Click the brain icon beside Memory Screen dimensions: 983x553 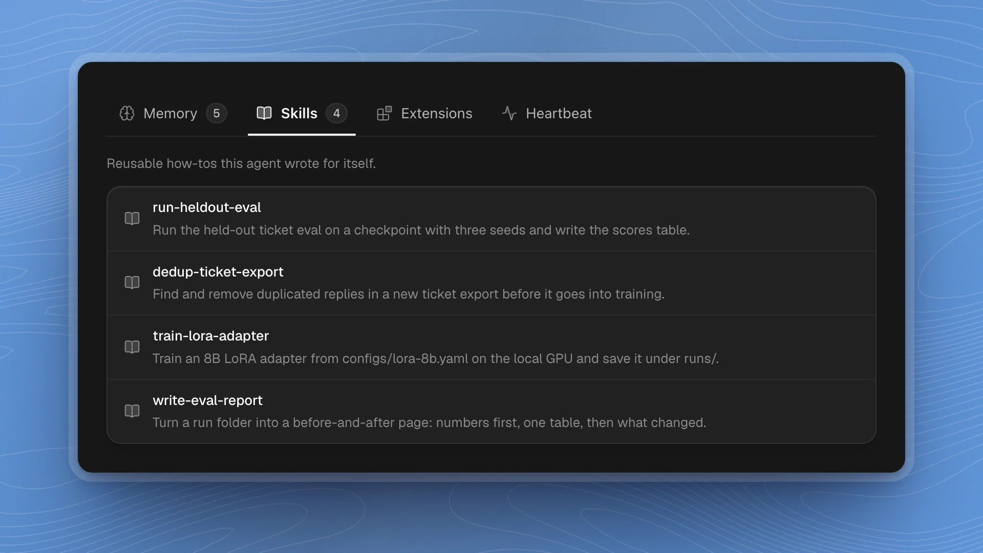(127, 113)
